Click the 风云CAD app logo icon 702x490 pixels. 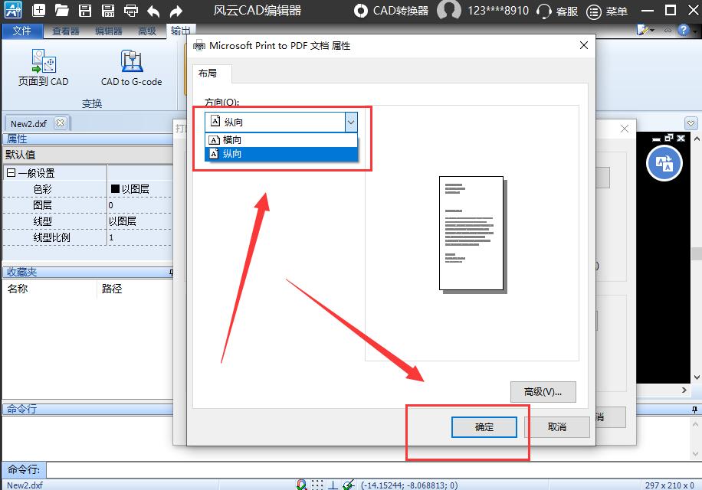pos(12,10)
